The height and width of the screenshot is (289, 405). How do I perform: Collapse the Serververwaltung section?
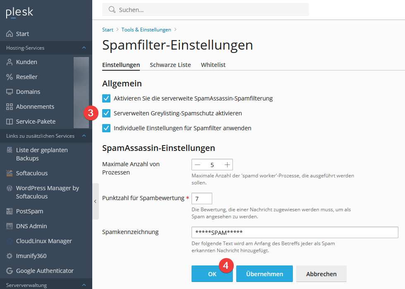[x=84, y=285]
